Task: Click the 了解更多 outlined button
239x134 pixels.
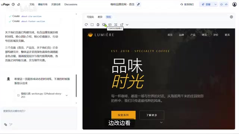Action: [152, 115]
